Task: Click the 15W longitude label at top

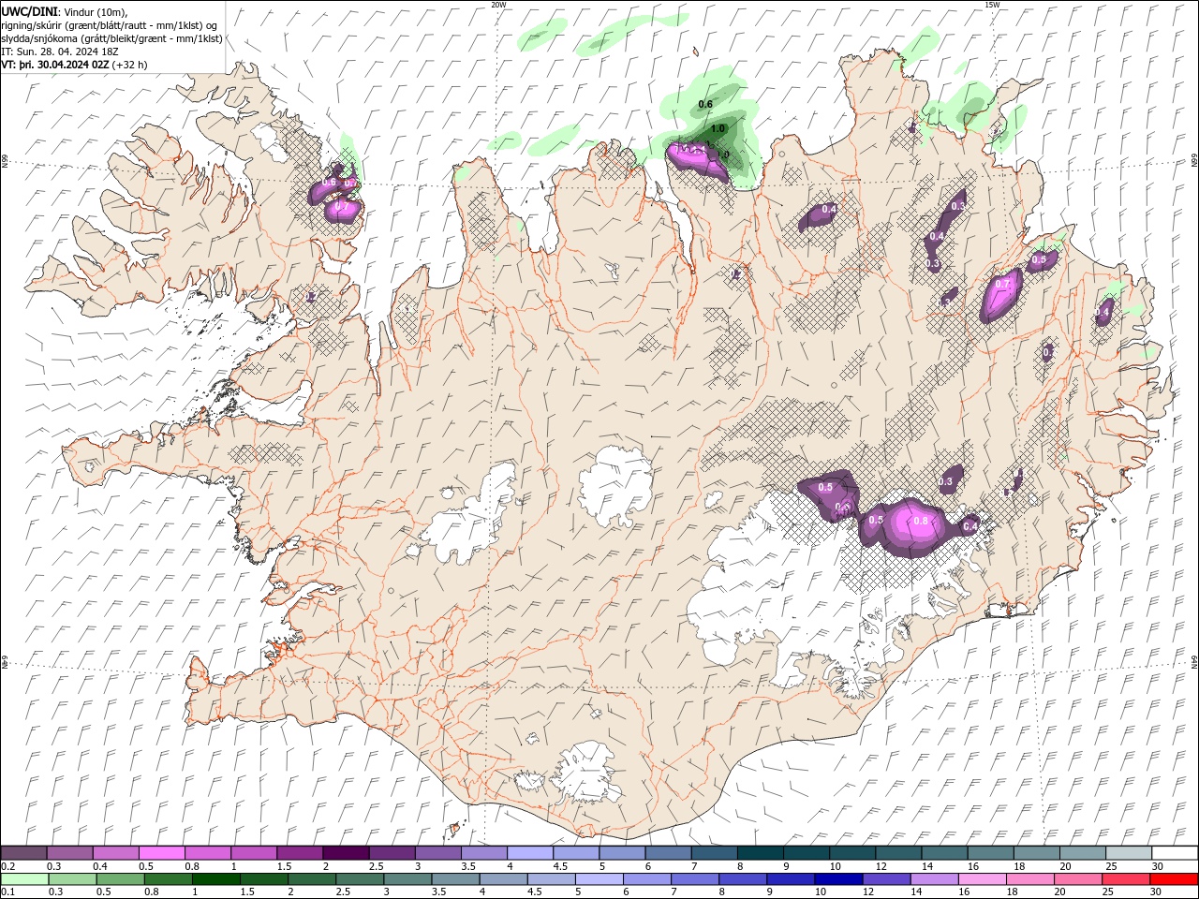Action: pyautogui.click(x=992, y=5)
